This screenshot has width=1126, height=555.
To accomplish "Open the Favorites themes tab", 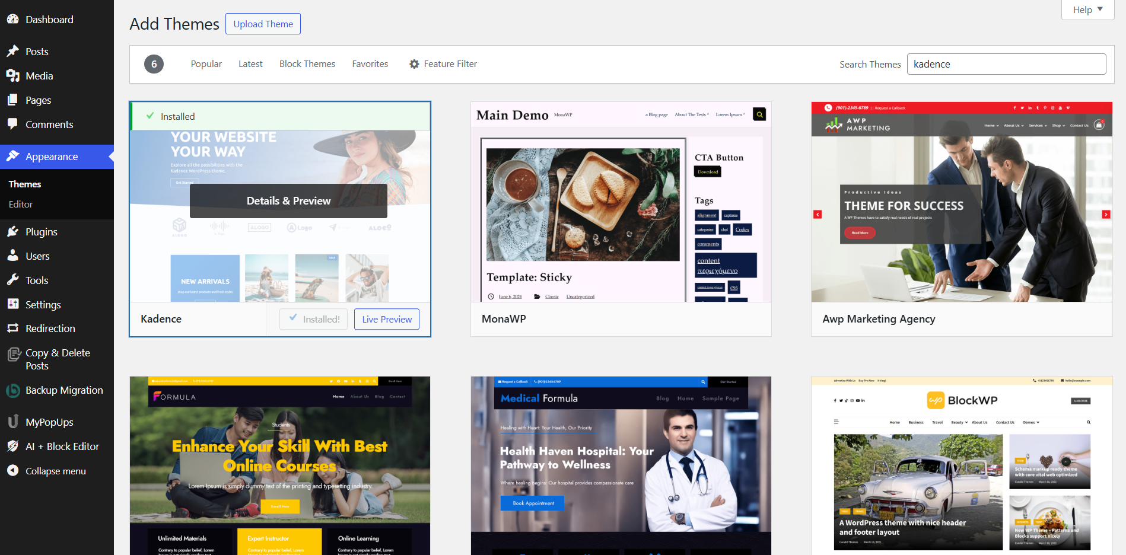I will 370,64.
